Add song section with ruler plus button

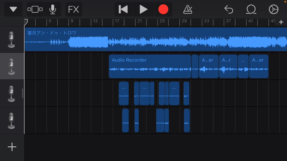pyautogui.click(x=281, y=22)
